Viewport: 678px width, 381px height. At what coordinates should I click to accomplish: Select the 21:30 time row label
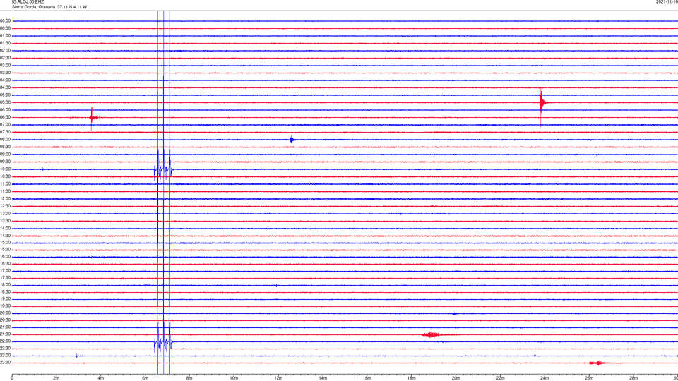5,334
